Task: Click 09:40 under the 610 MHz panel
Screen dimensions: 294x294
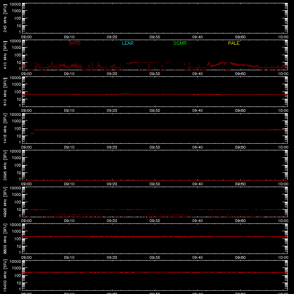Action: click(x=197, y=111)
